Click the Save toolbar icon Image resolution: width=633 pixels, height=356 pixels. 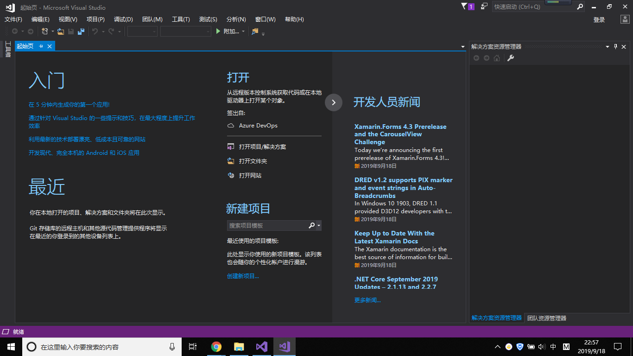click(x=71, y=32)
